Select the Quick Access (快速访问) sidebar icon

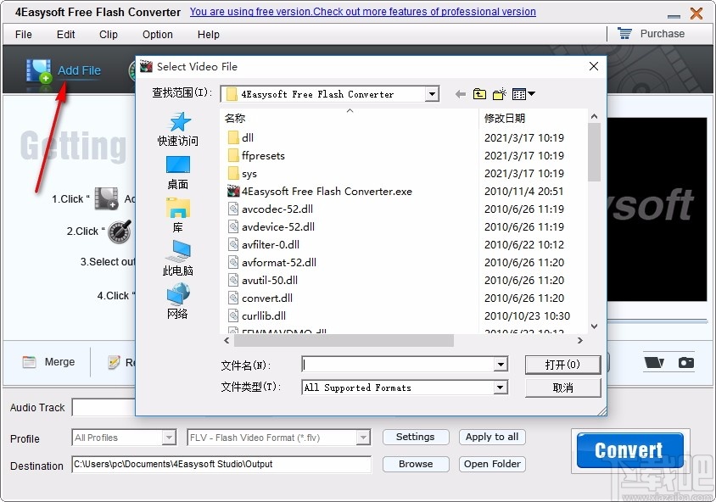pyautogui.click(x=177, y=124)
